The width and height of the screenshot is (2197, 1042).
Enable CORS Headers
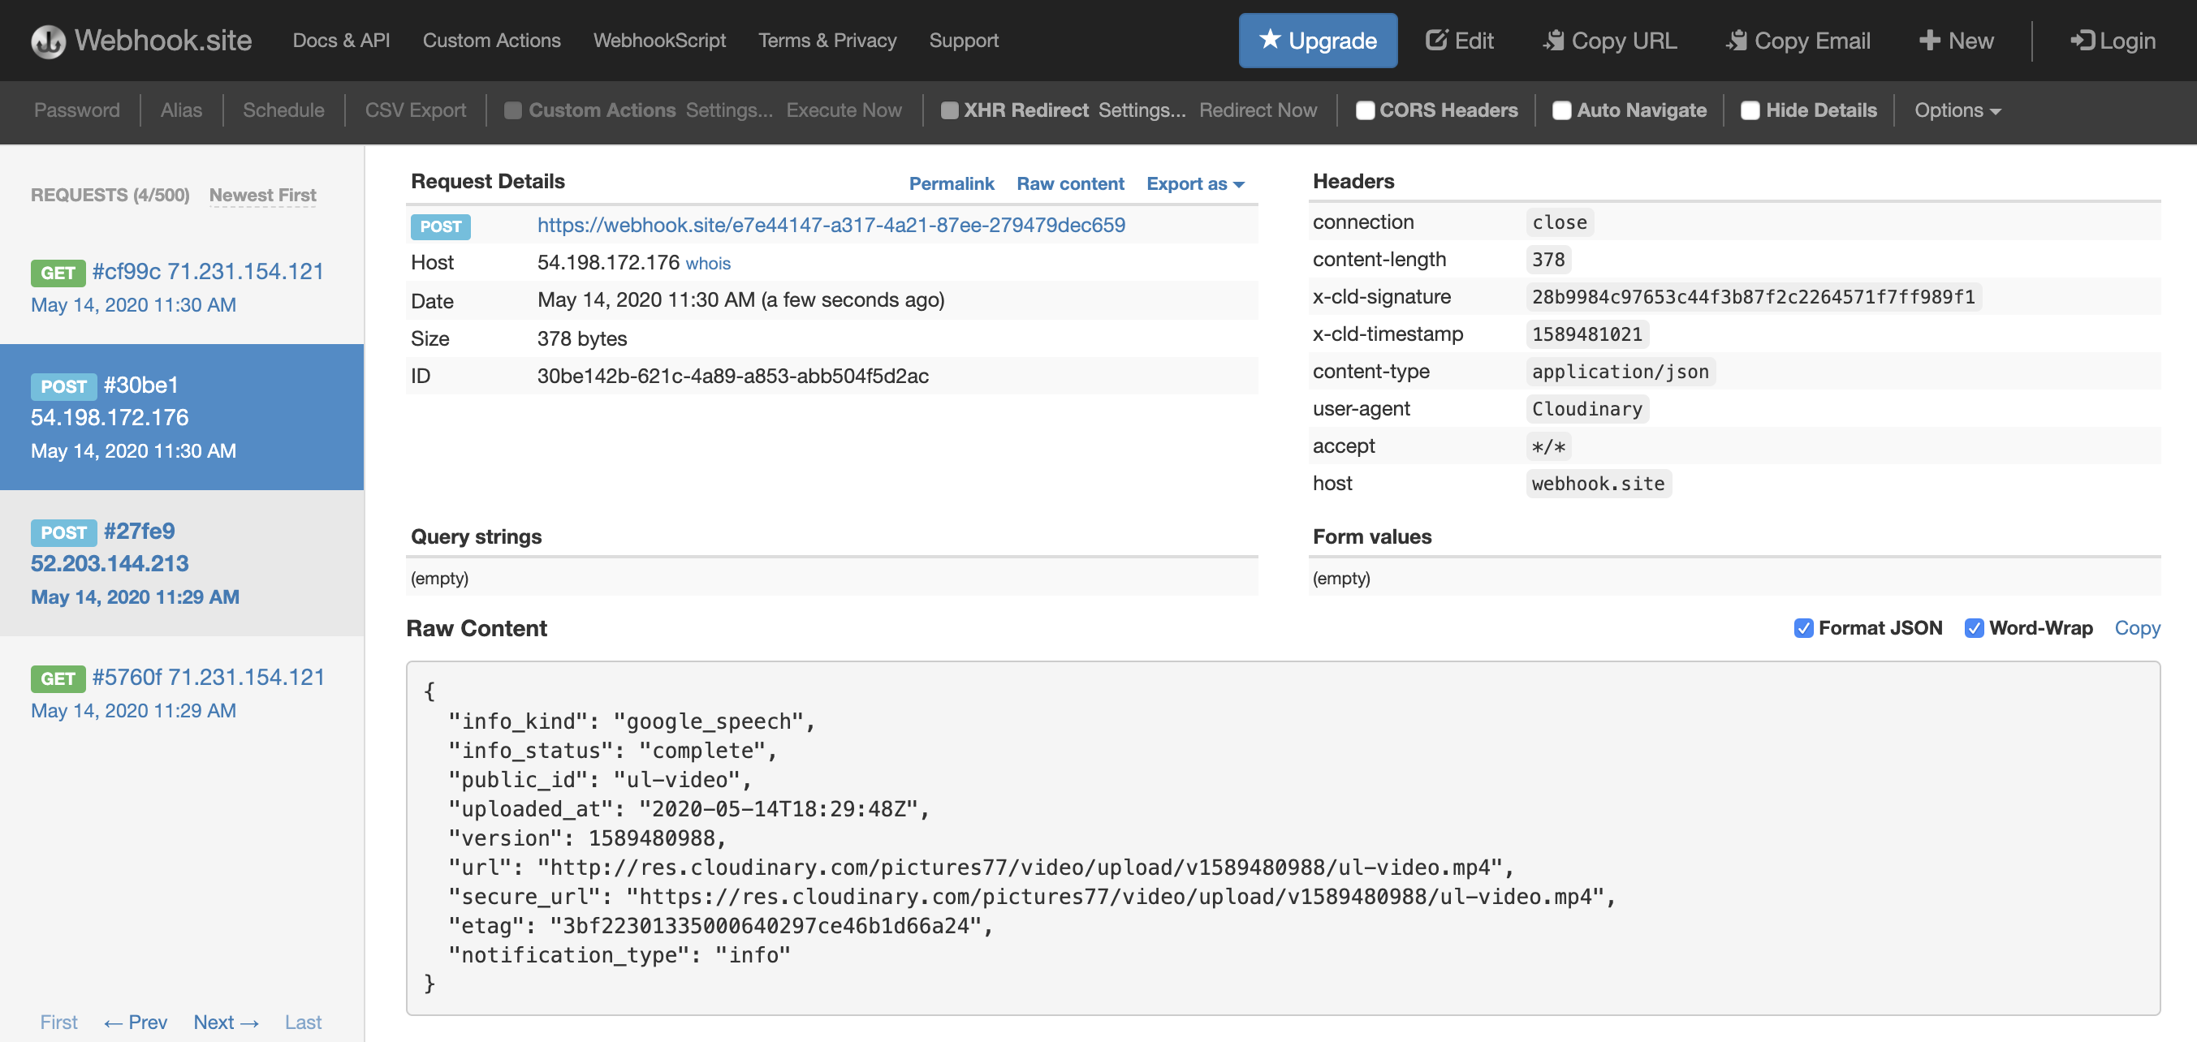(1366, 110)
